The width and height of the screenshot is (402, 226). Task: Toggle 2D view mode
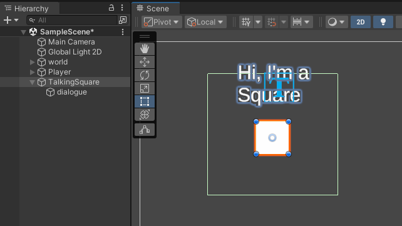pyautogui.click(x=361, y=22)
